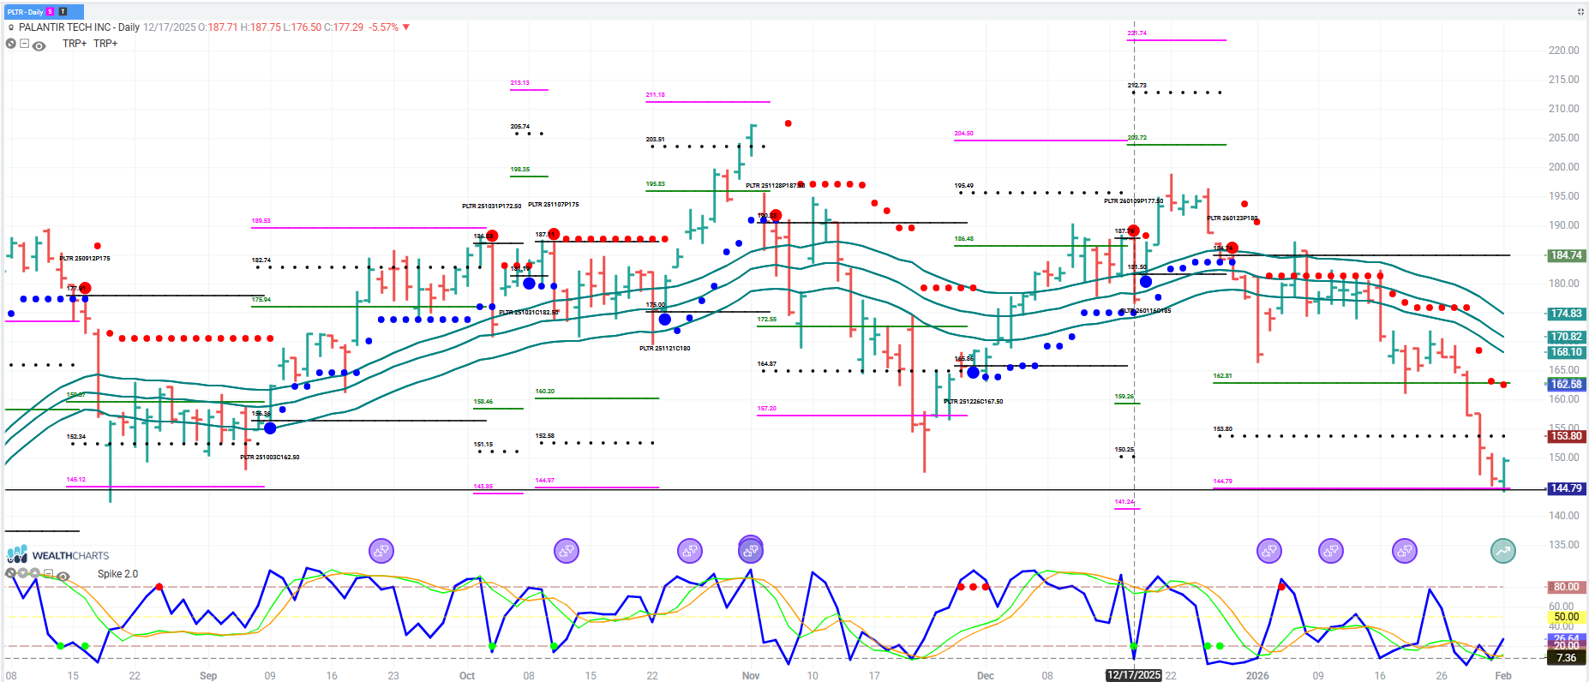The image size is (1589, 682).
Task: Remove the price pane with the disable icon
Action: click(x=11, y=44)
